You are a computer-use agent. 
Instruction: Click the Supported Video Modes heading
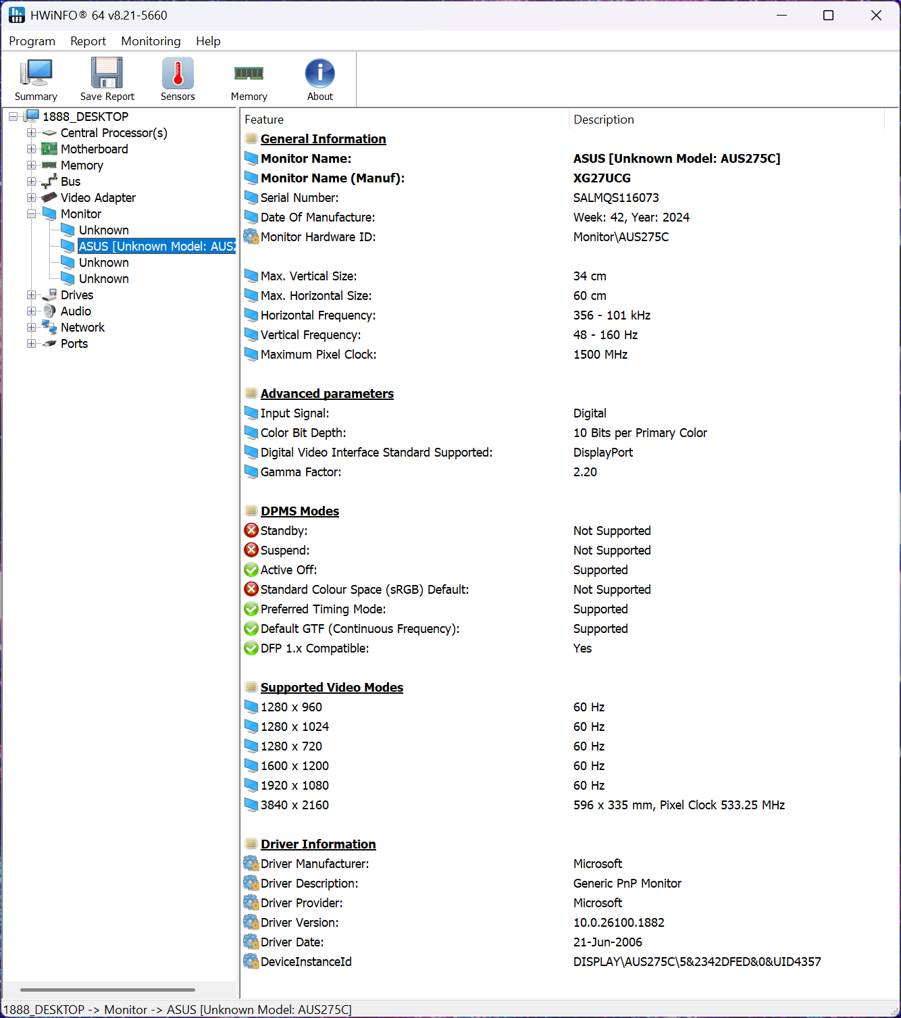tap(332, 687)
